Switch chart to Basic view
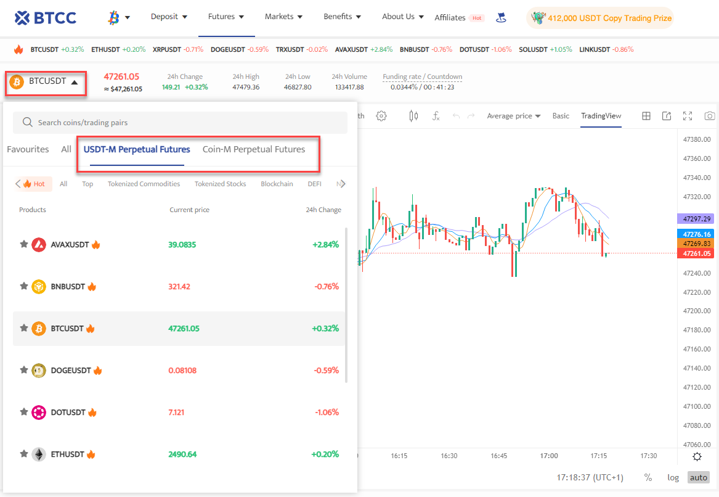The image size is (719, 497). 561,116
